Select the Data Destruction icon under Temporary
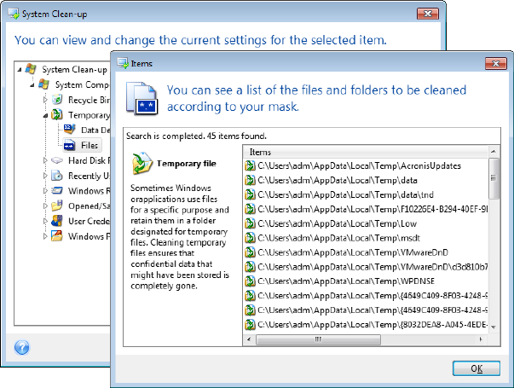Screen dimensions: 514x388 click(70, 130)
